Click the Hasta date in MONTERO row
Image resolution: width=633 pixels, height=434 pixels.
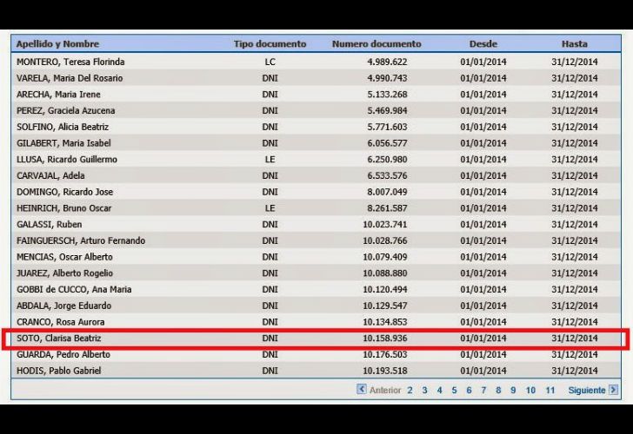(x=574, y=62)
